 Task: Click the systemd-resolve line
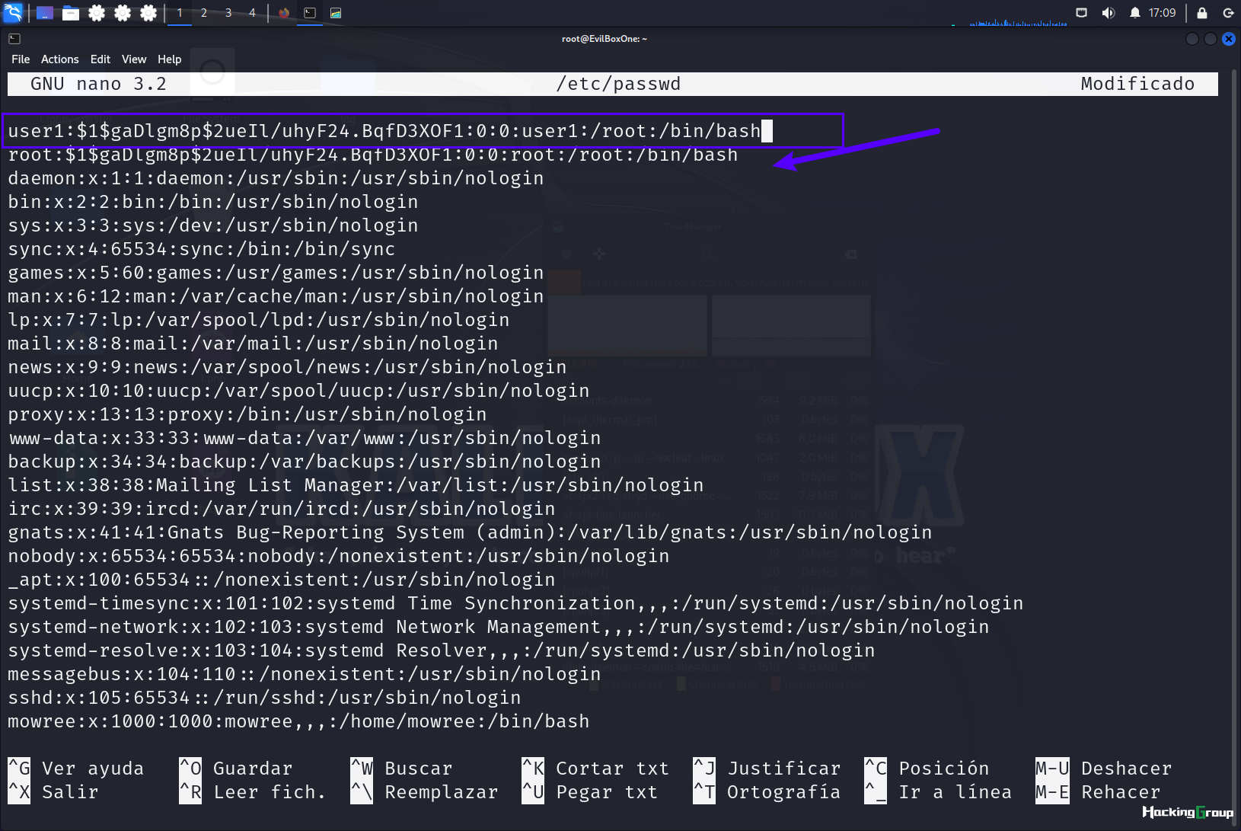point(442,650)
